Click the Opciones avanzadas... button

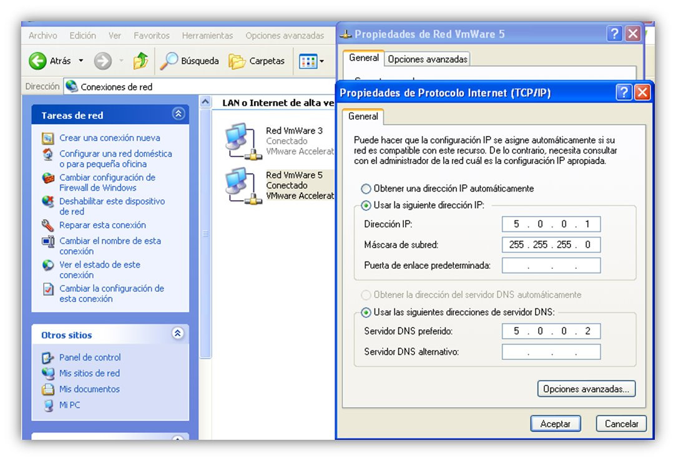[x=586, y=389]
